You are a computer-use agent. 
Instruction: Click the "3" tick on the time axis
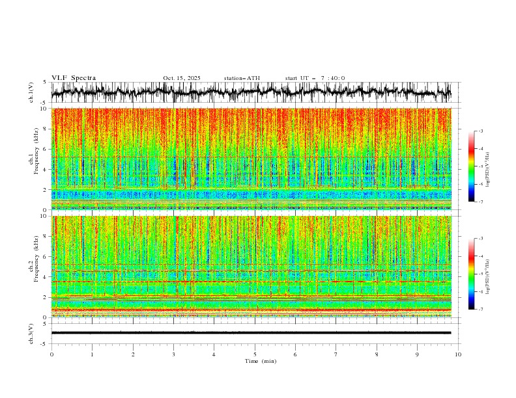(x=173, y=354)
